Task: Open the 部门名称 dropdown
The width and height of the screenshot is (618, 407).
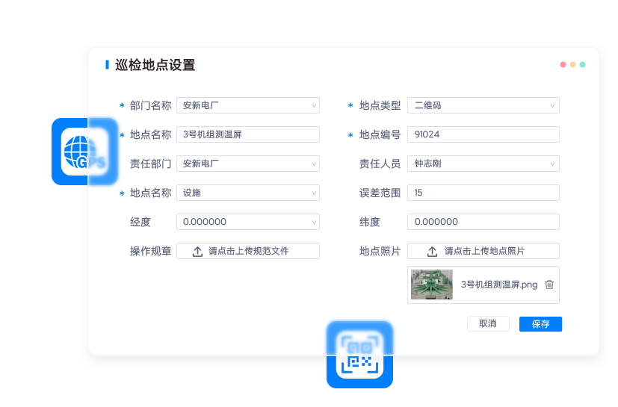Action: [x=247, y=106]
